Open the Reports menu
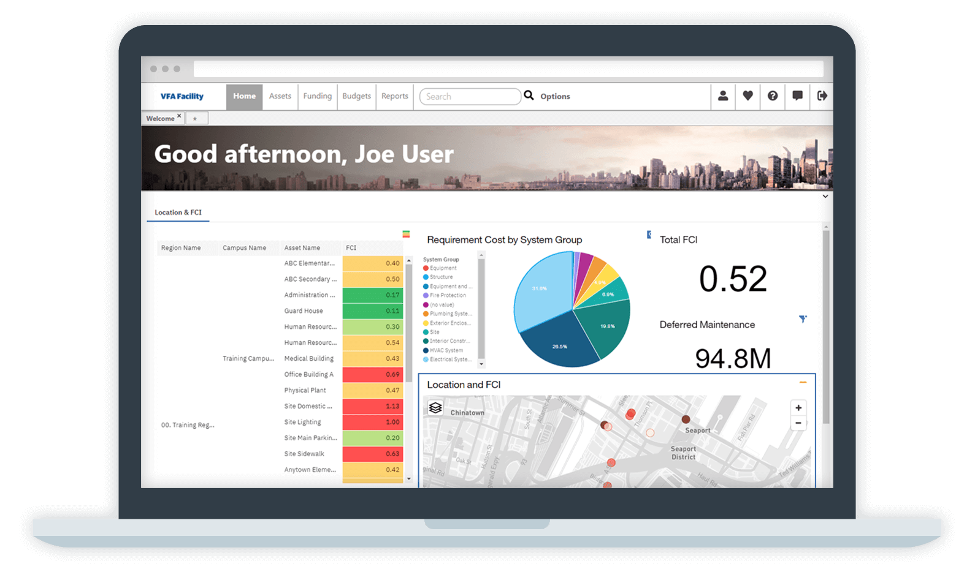The image size is (975, 572). [394, 96]
